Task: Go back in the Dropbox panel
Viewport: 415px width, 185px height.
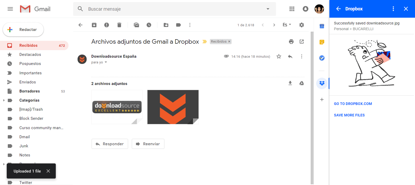Action: tap(338, 9)
